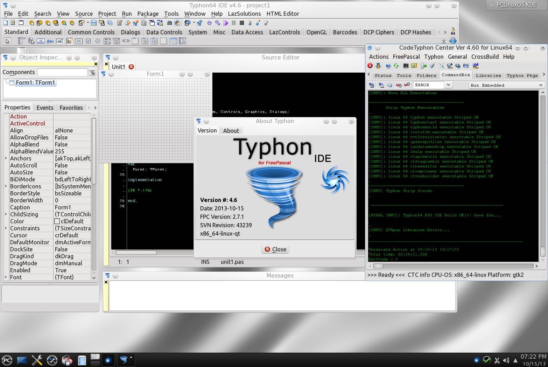The width and height of the screenshot is (548, 367).
Task: Open the dropdown arrow beside the View Units icon
Action: pos(194,23)
